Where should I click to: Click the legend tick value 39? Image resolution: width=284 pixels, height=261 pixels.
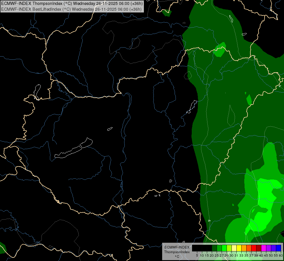256,255
